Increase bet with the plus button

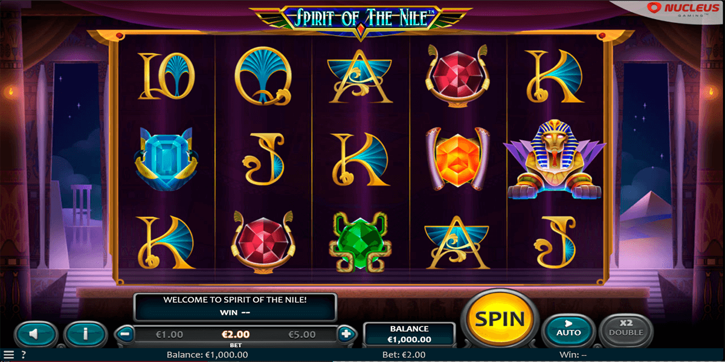[346, 333]
